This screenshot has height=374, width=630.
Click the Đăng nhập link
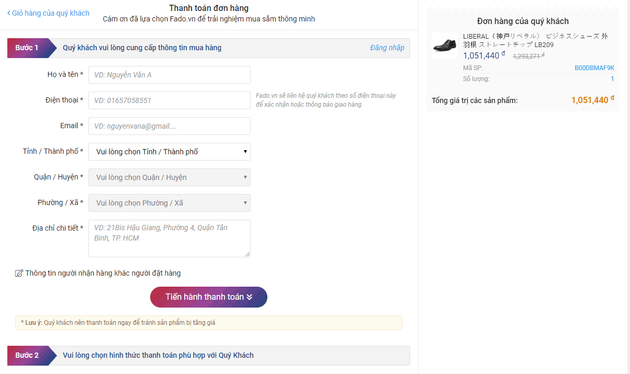pyautogui.click(x=387, y=48)
